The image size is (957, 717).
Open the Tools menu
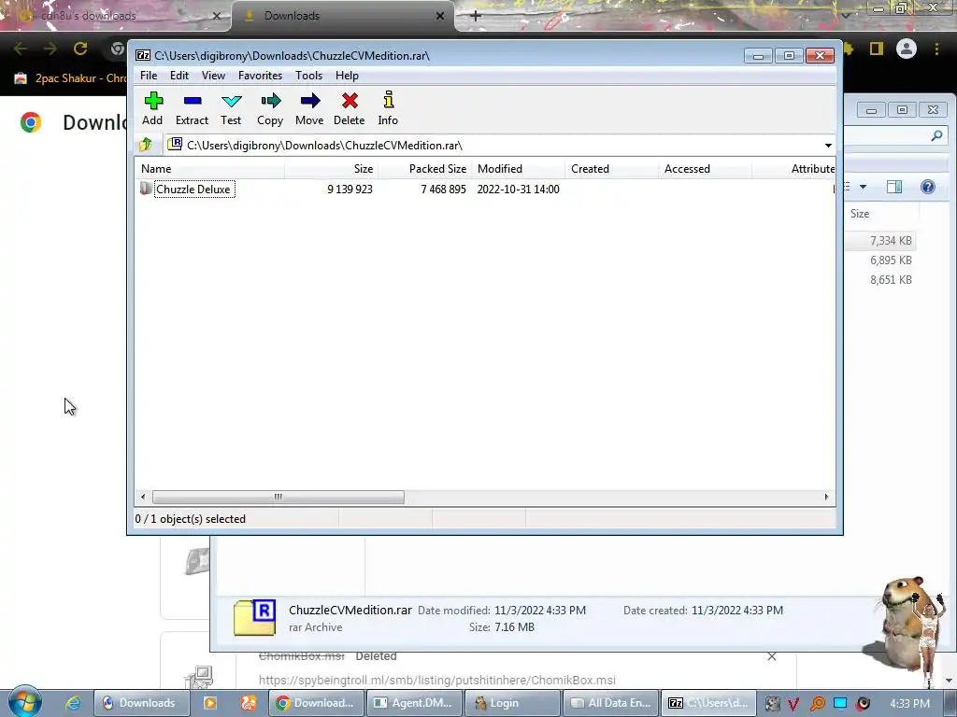click(308, 76)
